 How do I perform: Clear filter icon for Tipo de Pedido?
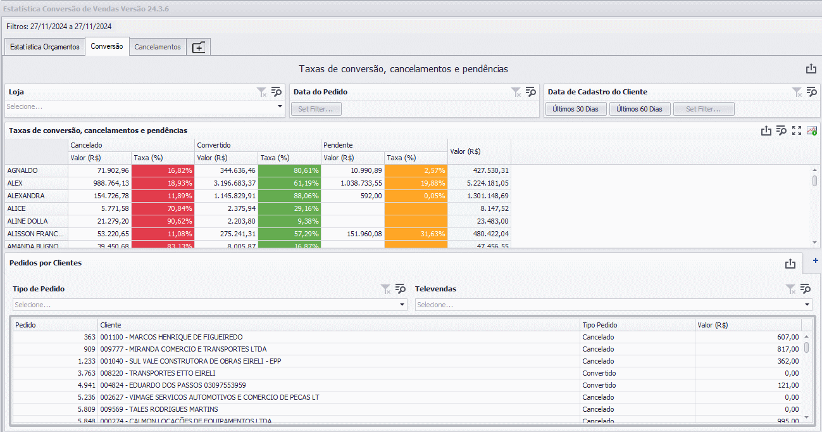[386, 289]
